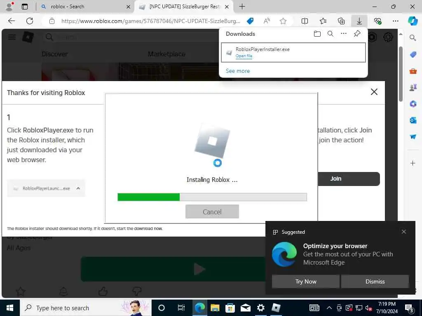Open sidebar Outlook icon
This screenshot has width=422, height=316.
(x=413, y=120)
